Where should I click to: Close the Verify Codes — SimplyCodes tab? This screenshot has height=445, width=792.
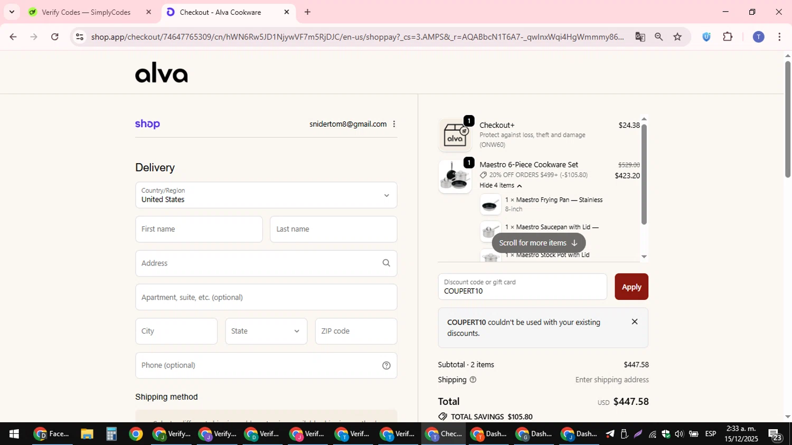[x=149, y=12]
